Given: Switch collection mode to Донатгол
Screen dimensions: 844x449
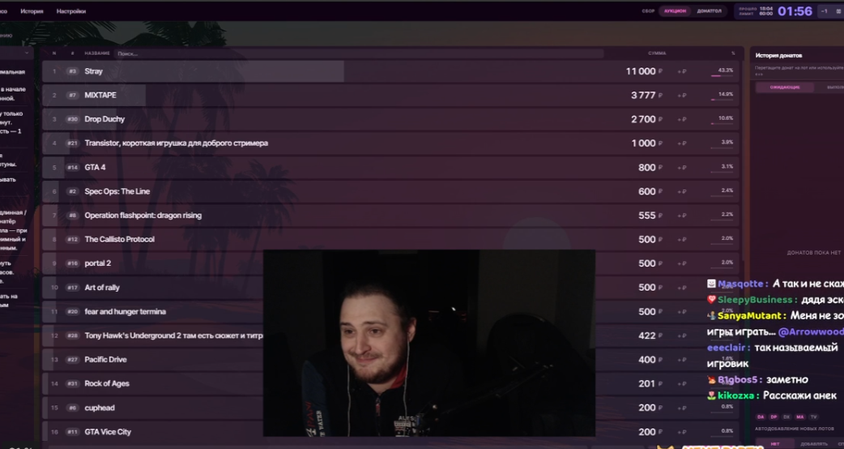Looking at the screenshot, I should (x=709, y=11).
